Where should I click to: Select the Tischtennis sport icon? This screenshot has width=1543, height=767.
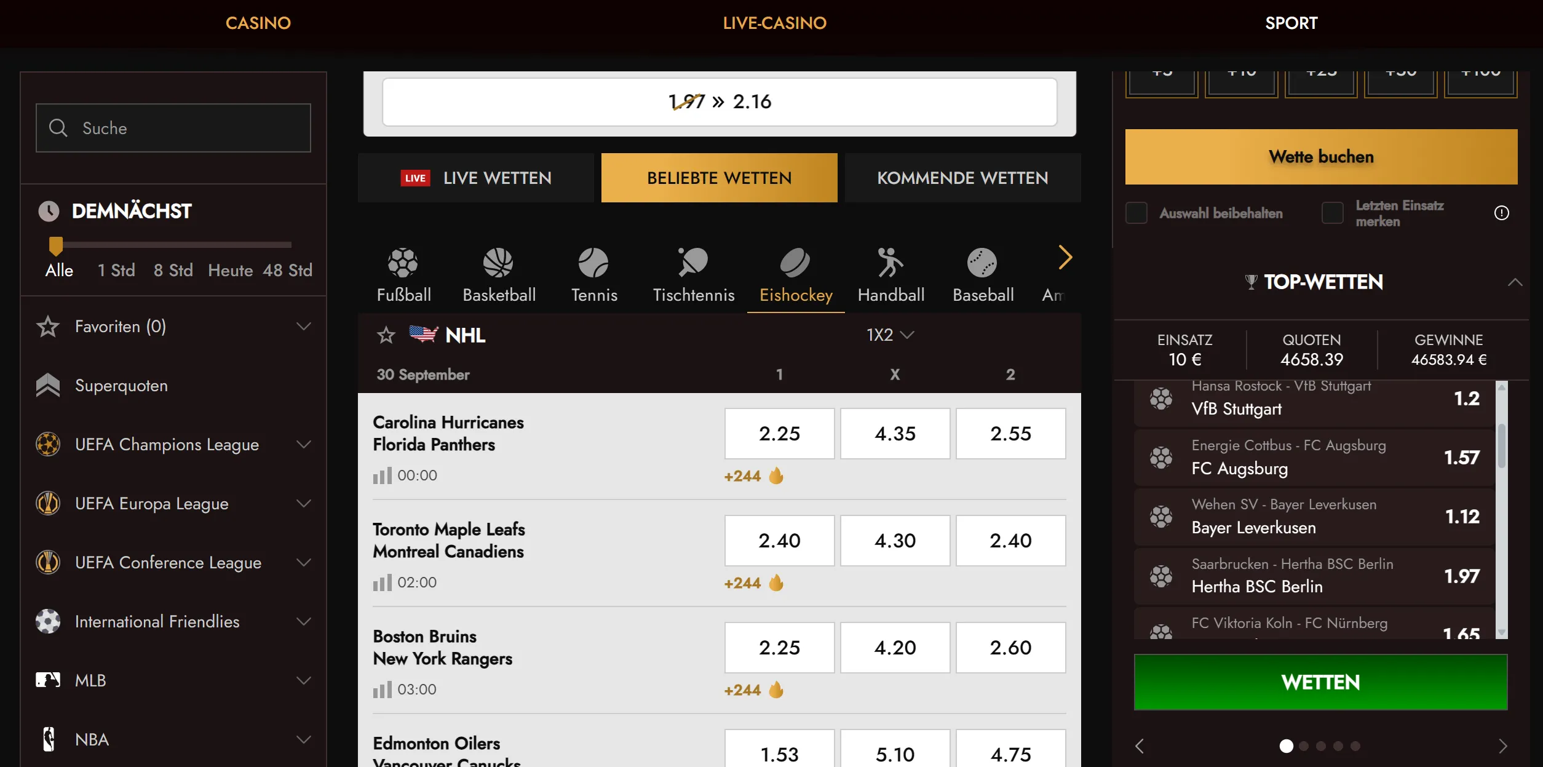click(693, 263)
